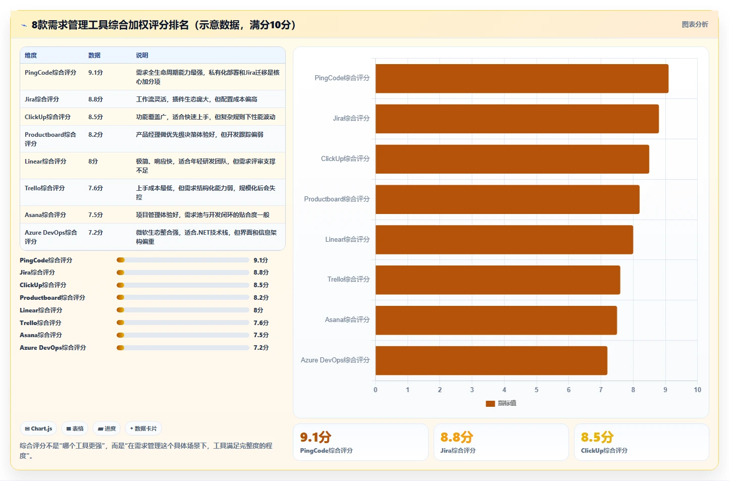This screenshot has width=729, height=481.
Task: Click the 7.2分 value in the table
Action: 95,233
